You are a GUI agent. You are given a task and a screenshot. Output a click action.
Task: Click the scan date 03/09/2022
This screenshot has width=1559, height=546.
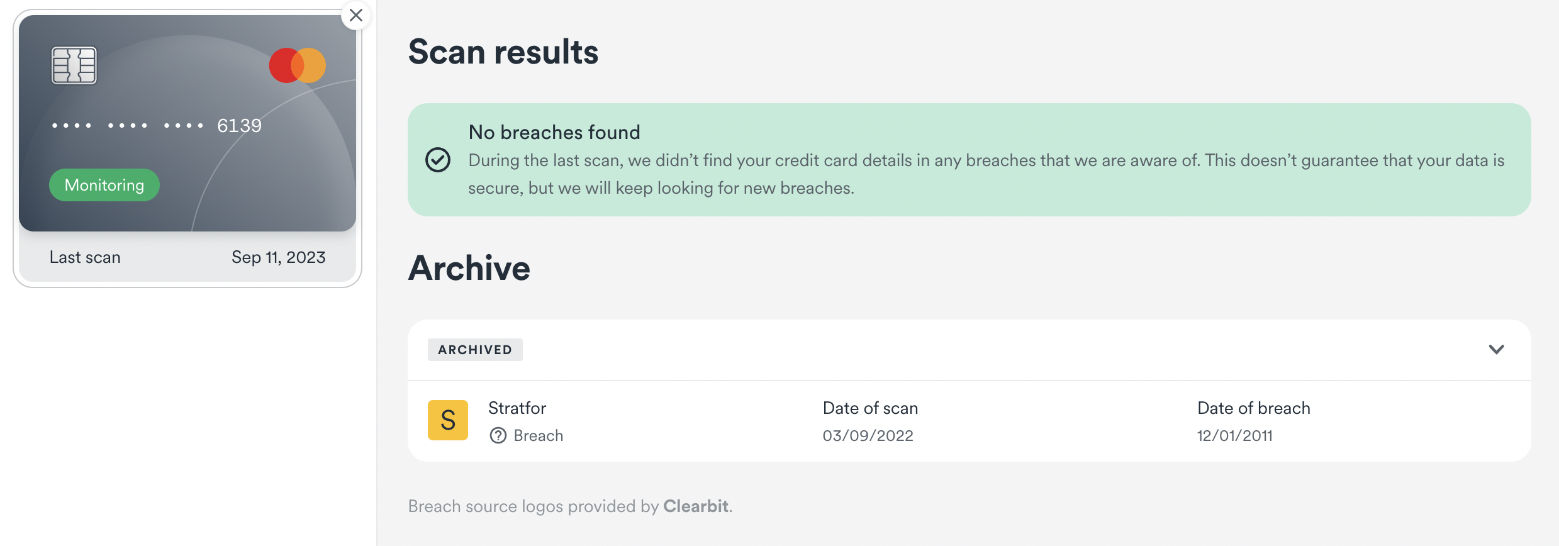pyautogui.click(x=868, y=435)
